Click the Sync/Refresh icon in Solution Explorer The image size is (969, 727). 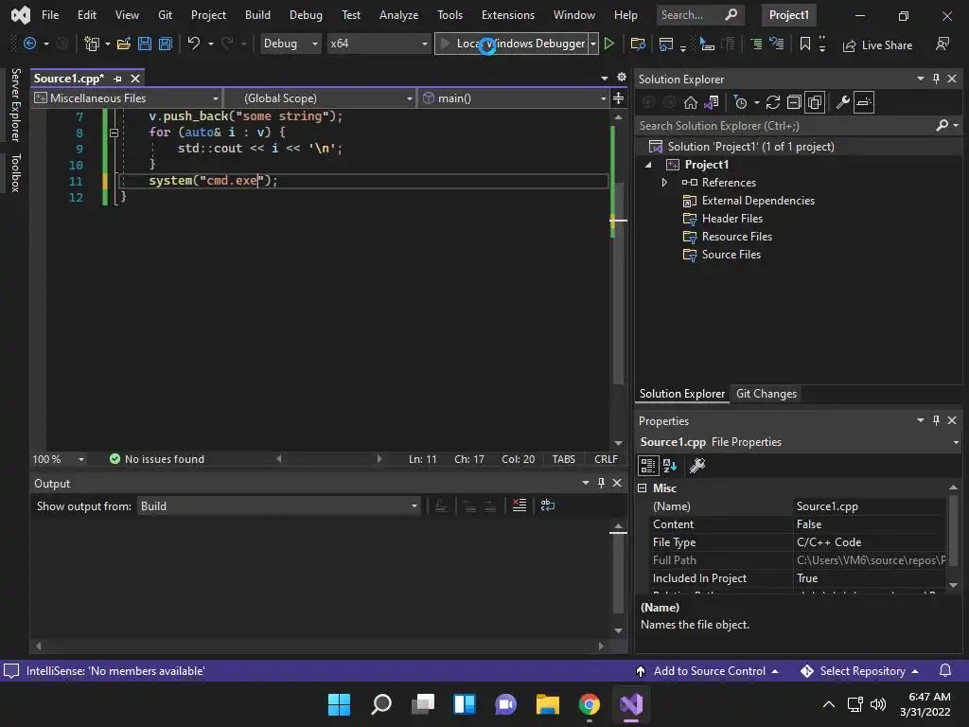pyautogui.click(x=773, y=102)
